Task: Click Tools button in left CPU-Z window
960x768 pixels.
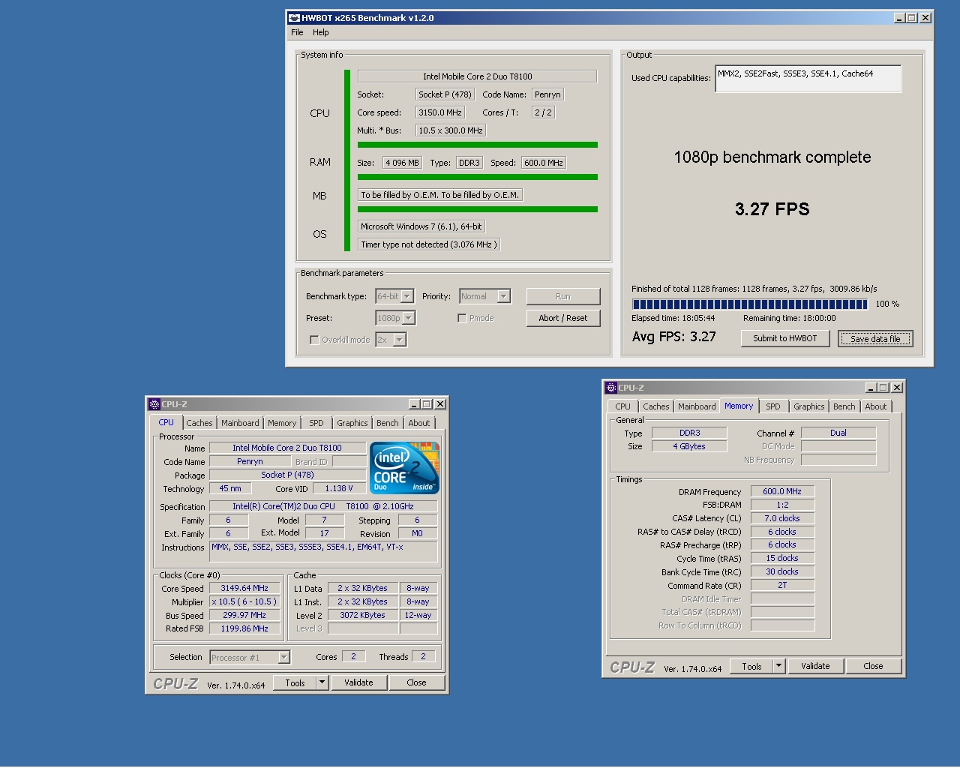Action: (x=295, y=682)
